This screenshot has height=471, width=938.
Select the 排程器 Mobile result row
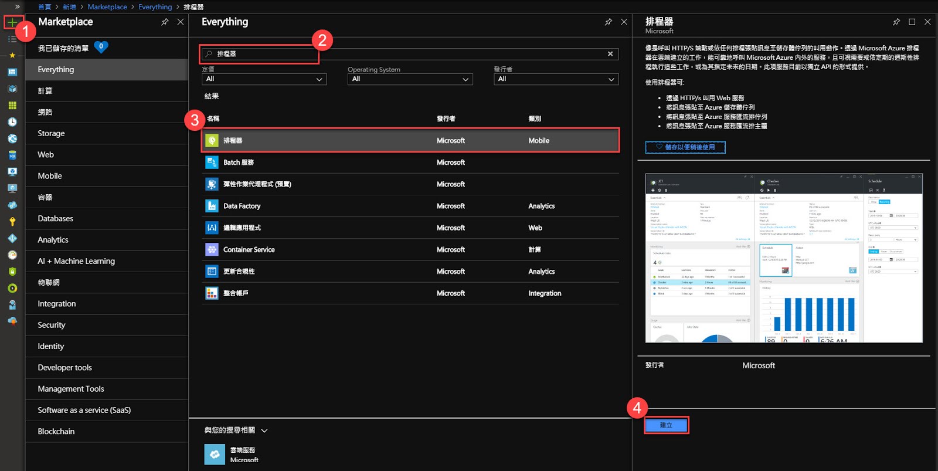coord(410,141)
